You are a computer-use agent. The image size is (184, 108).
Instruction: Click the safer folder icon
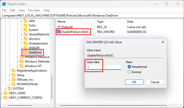(26, 21)
